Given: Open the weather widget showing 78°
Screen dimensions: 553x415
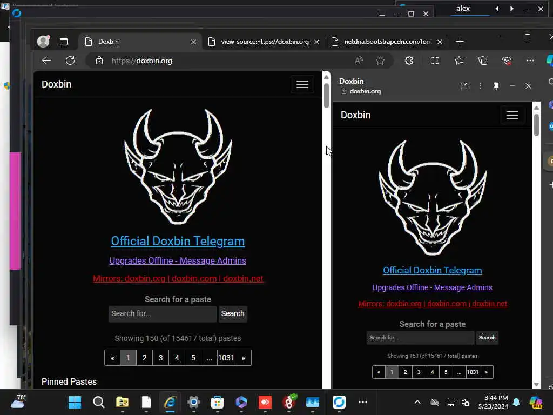Looking at the screenshot, I should [x=18, y=401].
